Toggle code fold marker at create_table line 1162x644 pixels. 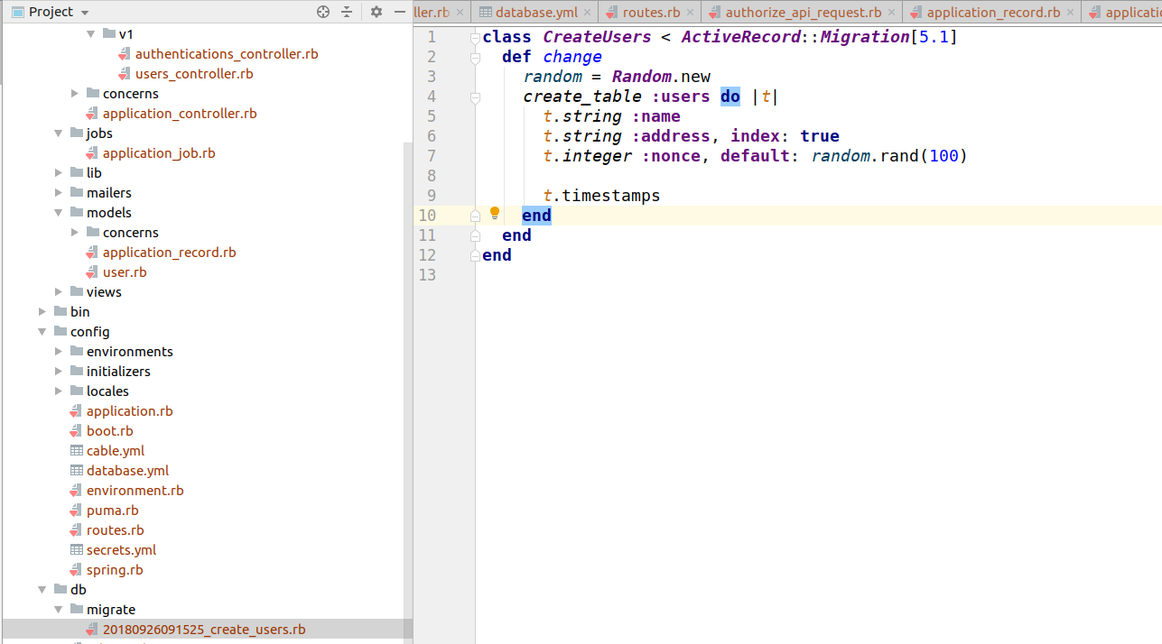point(475,97)
